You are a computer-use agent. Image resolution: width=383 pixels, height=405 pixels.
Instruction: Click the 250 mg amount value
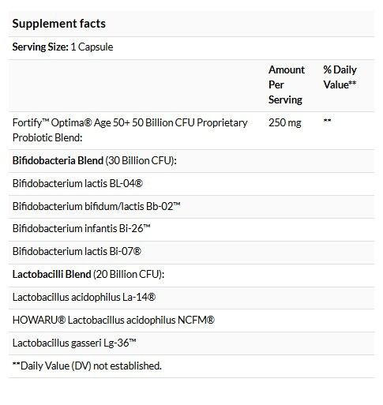click(x=285, y=122)
